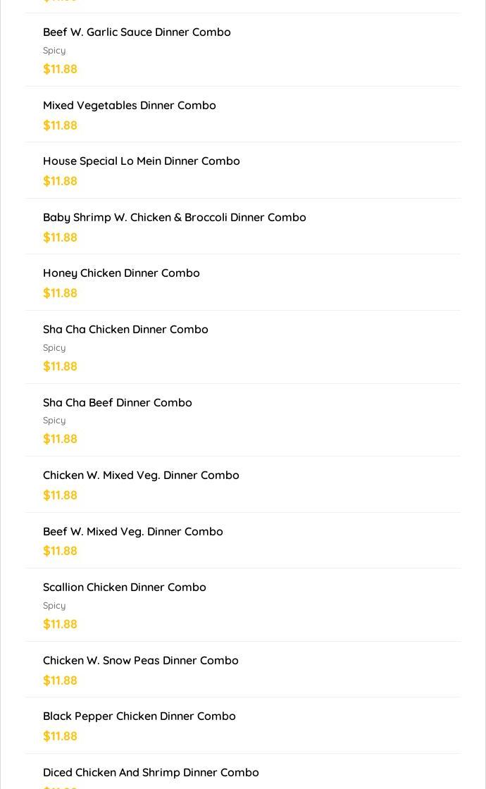Select Sha Cha Beef Dinner Combo
The image size is (486, 789).
pyautogui.click(x=243, y=420)
